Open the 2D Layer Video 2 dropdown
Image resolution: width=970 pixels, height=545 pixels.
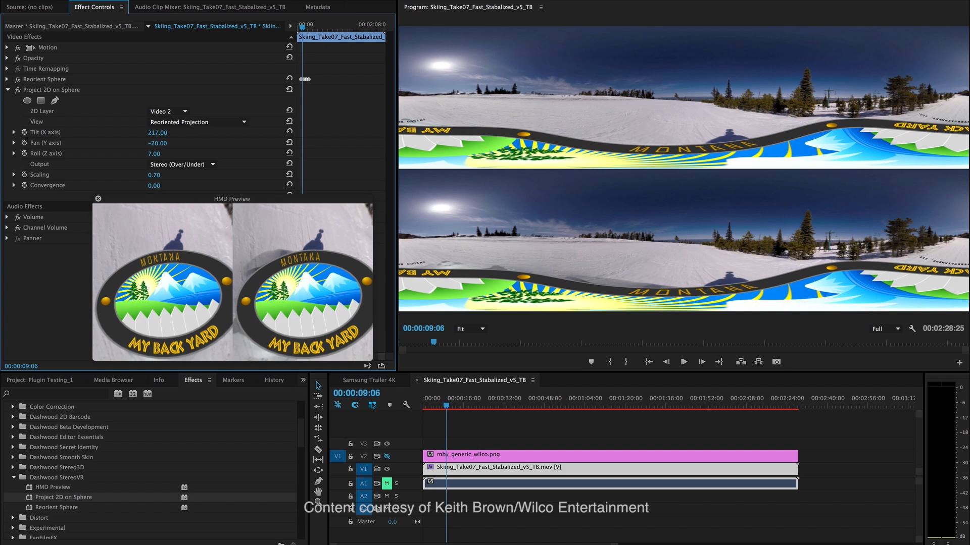click(169, 111)
